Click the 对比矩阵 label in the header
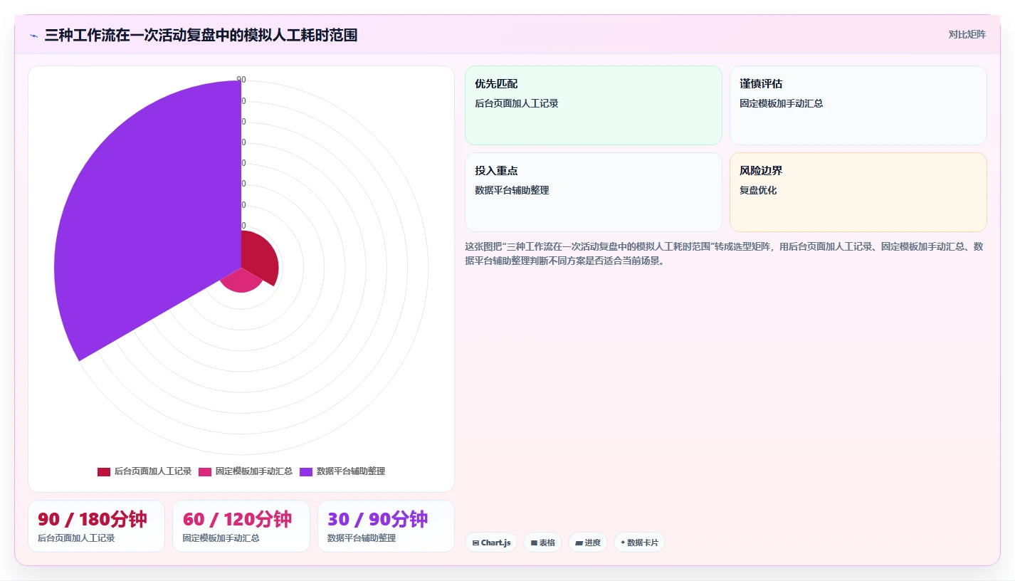 point(967,34)
